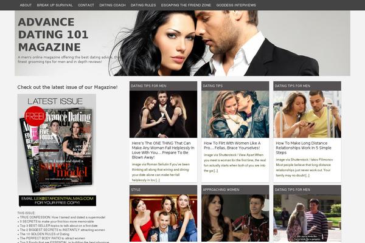This screenshot has height=243, width=365.
Task: Open Dating Rules from top menu
Action: tap(143, 5)
